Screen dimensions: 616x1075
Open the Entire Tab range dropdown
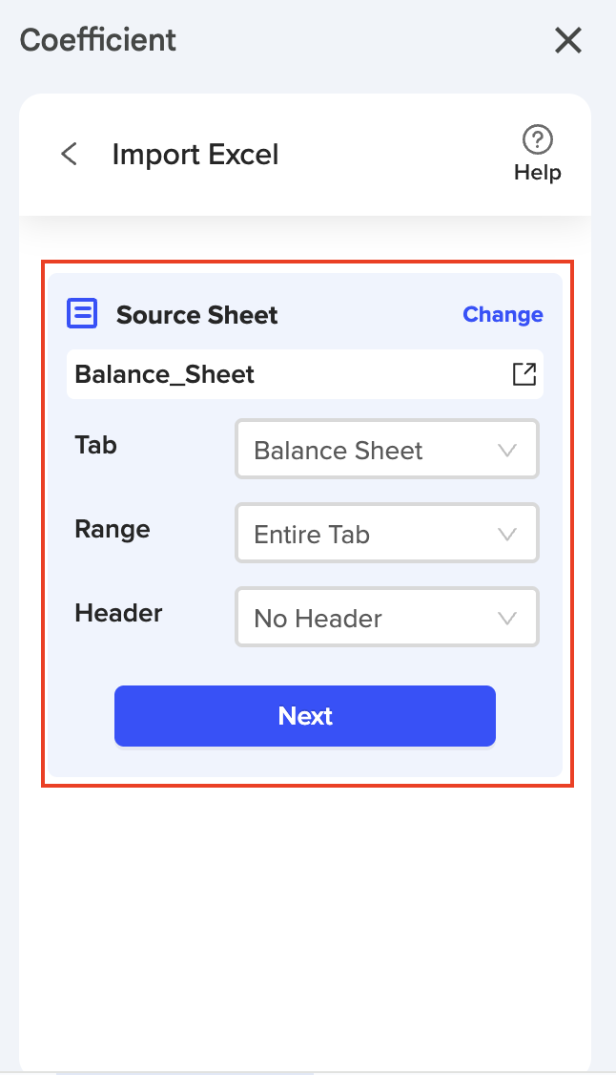386,534
